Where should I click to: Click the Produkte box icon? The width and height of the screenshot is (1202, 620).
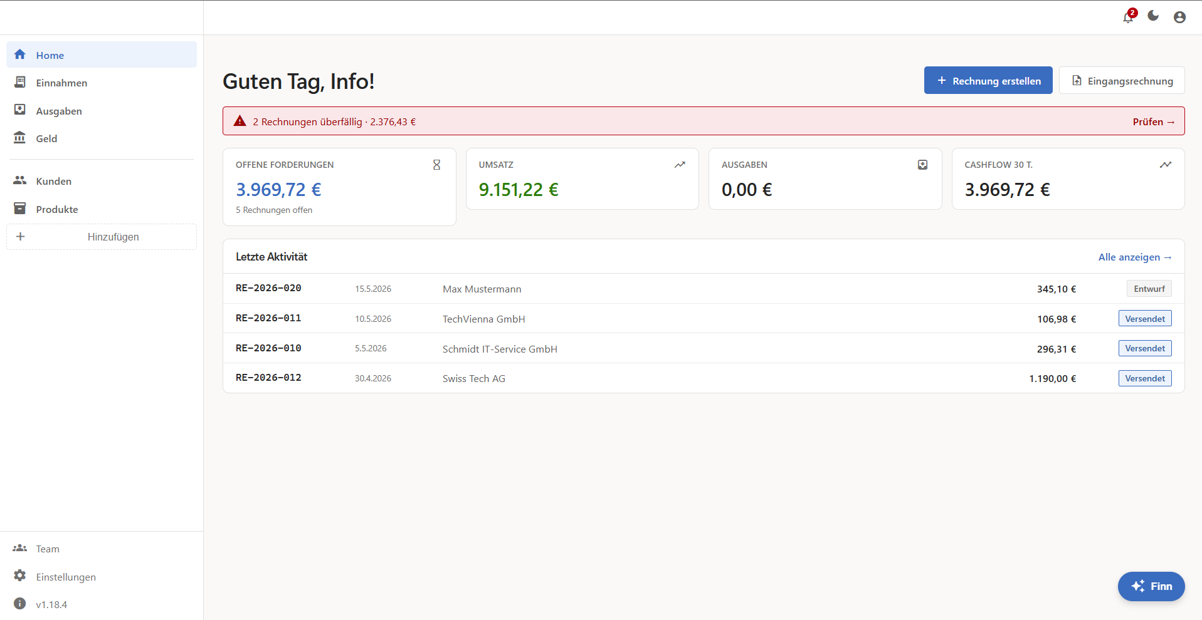(x=20, y=209)
